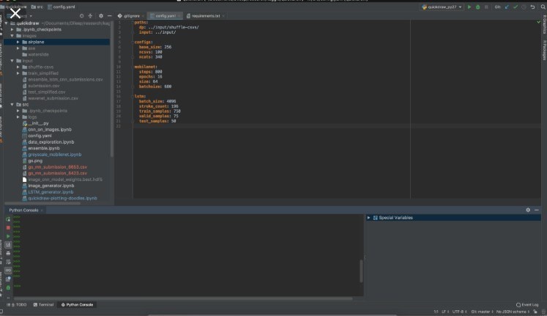Image resolution: width=547 pixels, height=316 pixels.
Task: Attach debugger to the Python Console
Action: (x=8, y=287)
